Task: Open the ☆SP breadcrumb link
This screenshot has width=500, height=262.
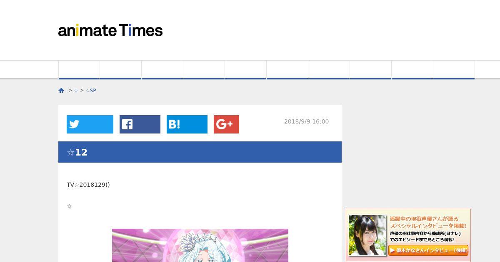Action: tap(91, 91)
